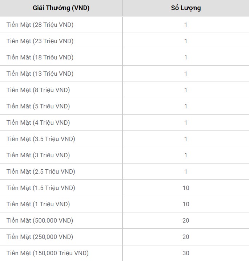Select the 'Tiền Mặt (23 Triệu VND)' row
Image resolution: width=249 pixels, height=261 pixels.
coord(40,41)
